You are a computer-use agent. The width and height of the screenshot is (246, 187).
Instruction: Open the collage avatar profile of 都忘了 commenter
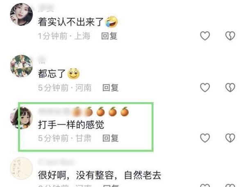click(21, 66)
